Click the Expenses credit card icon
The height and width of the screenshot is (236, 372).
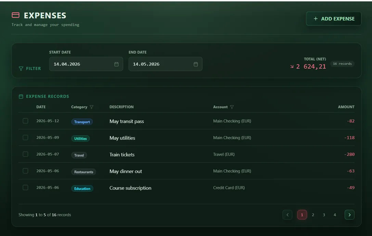16,15
